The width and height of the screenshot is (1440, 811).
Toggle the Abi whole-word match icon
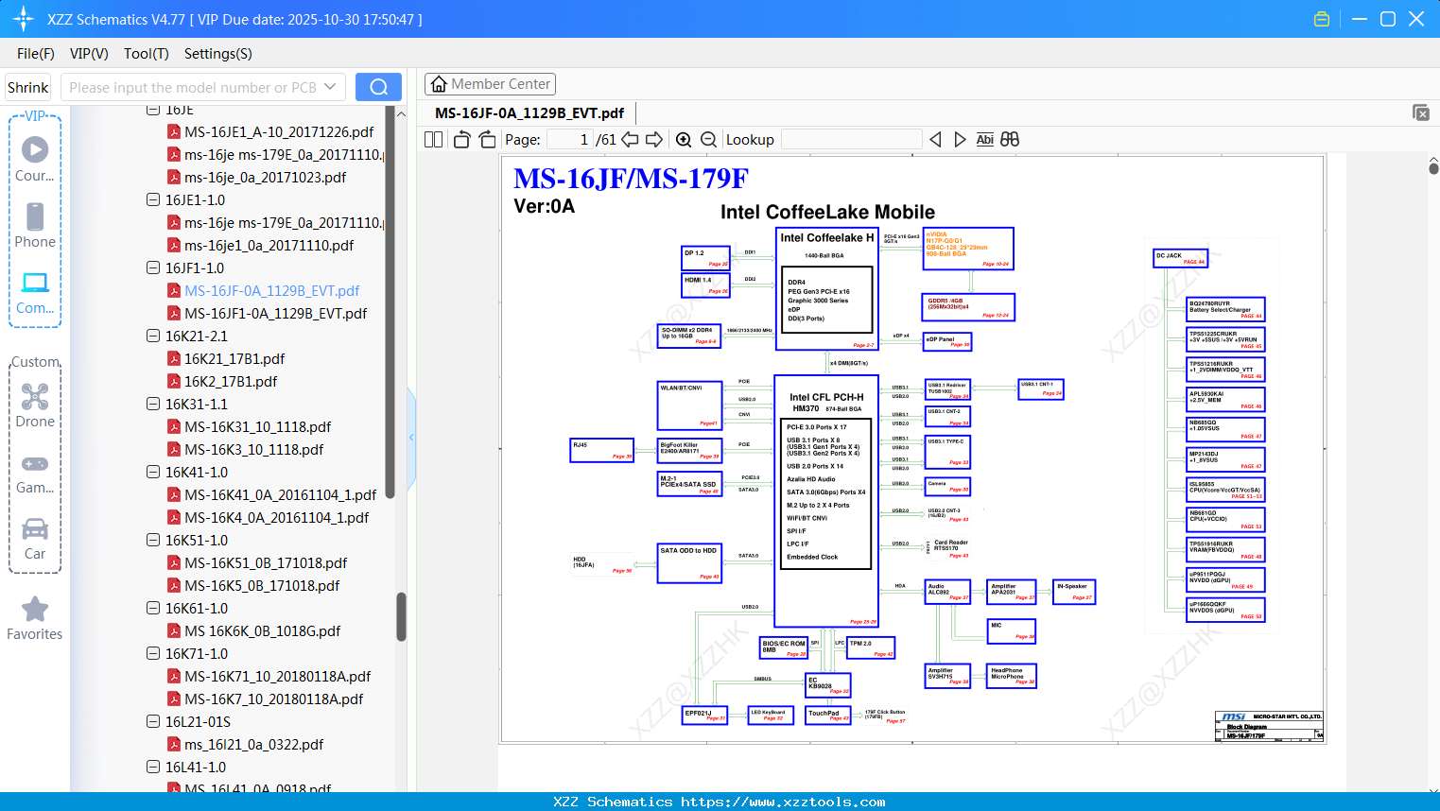click(985, 139)
